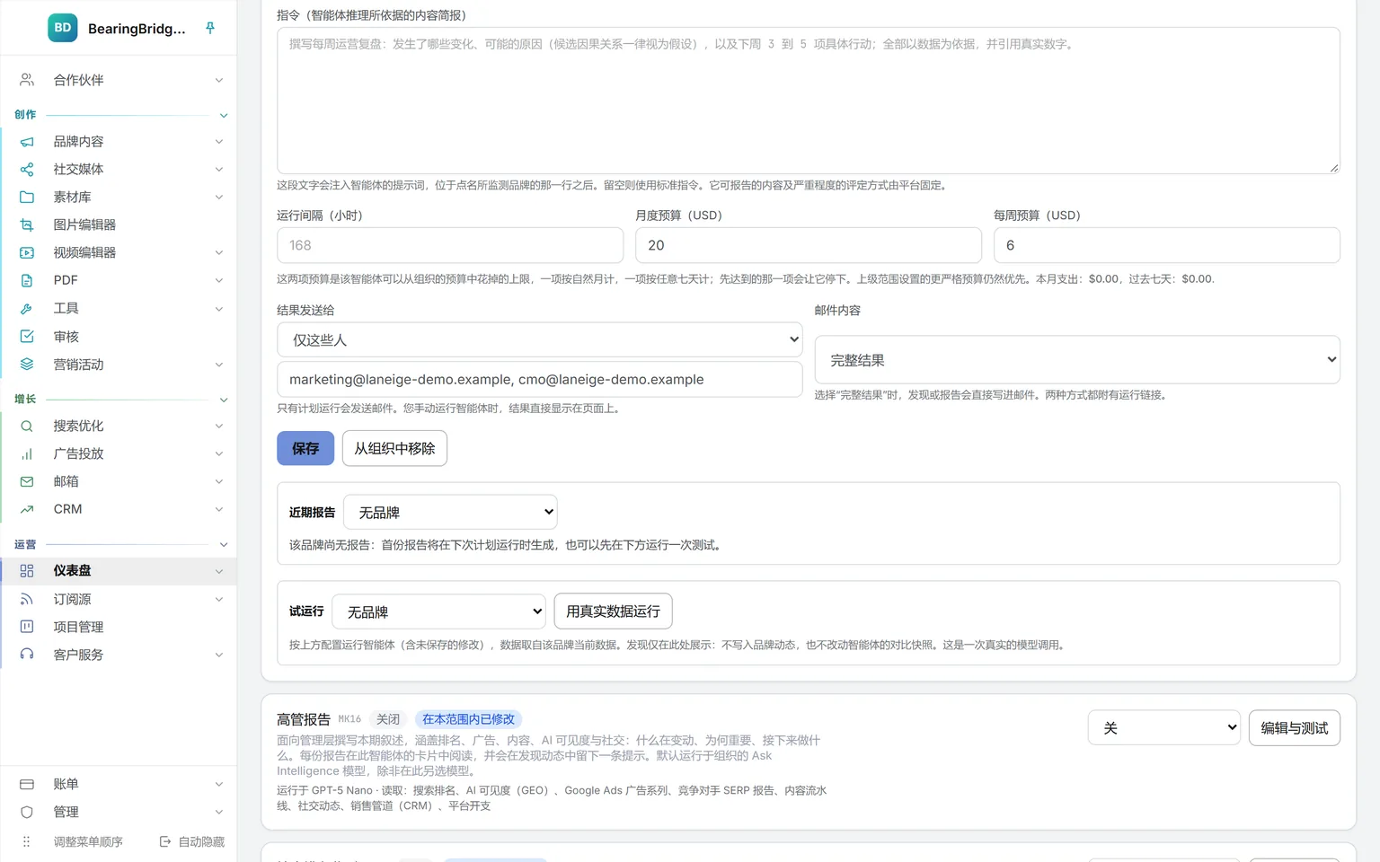Click the RSS icon for 订阅源
1380x862 pixels.
[x=27, y=599]
